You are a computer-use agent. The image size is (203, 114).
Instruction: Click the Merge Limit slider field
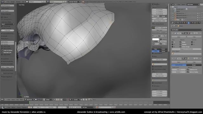[187, 49]
